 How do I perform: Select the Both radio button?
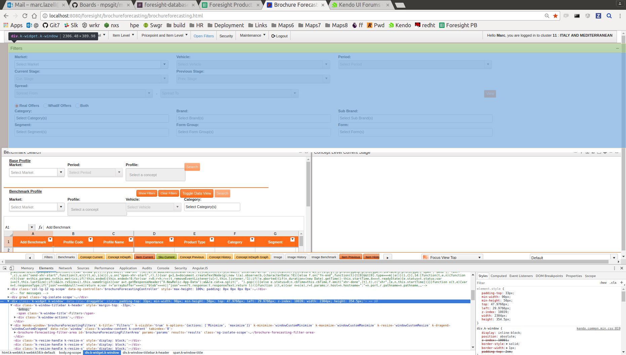point(78,106)
